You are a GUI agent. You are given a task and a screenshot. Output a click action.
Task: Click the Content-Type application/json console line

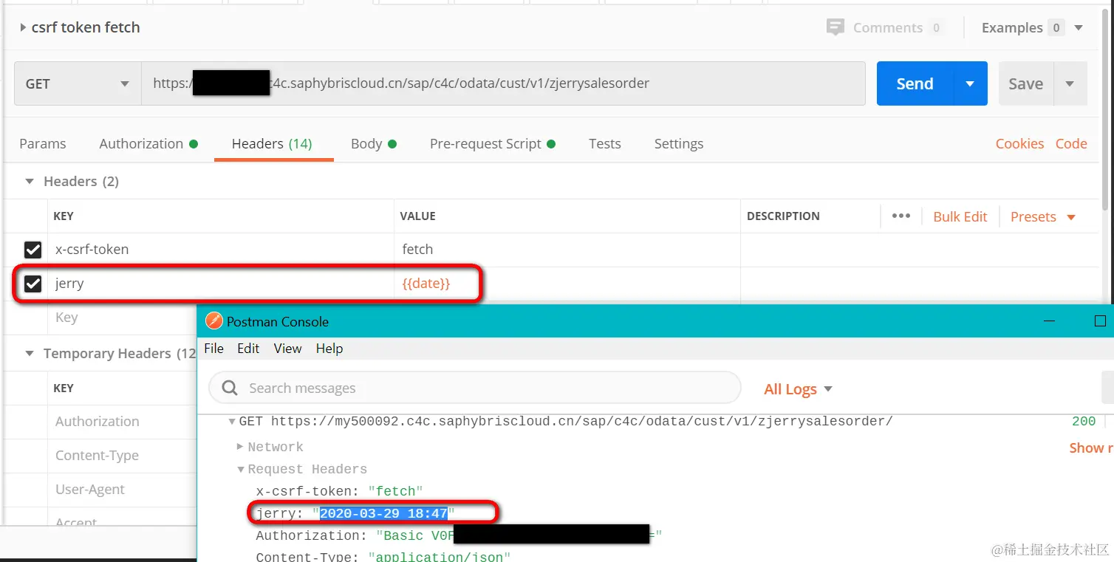[383, 556]
